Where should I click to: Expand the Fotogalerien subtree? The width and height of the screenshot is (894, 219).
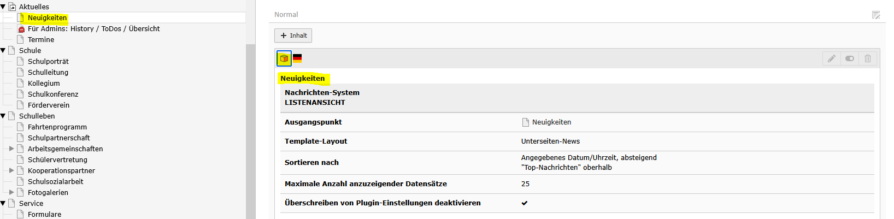[x=11, y=192]
